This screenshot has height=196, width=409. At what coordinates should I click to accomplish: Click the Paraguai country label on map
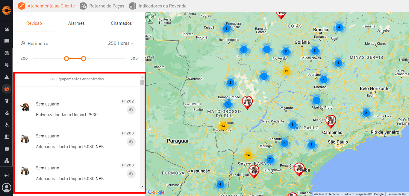click(178, 140)
